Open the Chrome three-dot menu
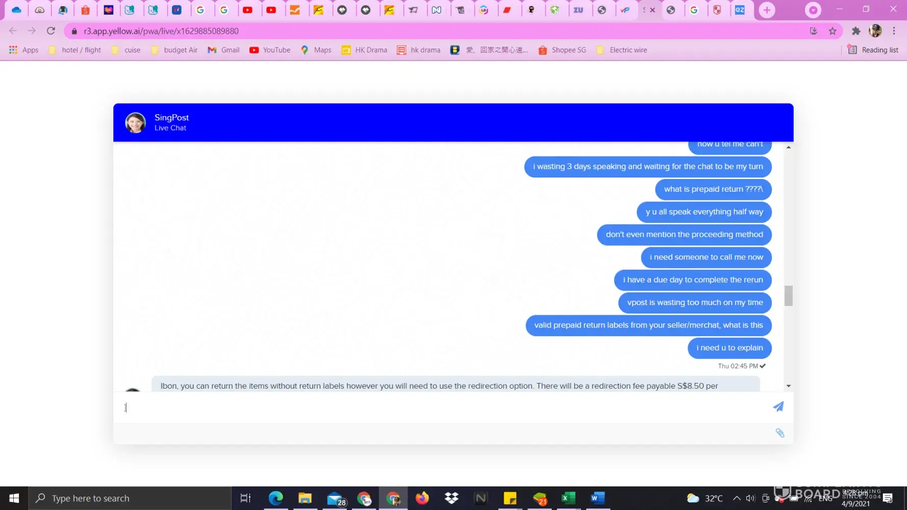The height and width of the screenshot is (510, 907). point(894,31)
